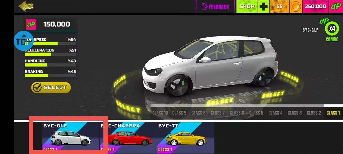The width and height of the screenshot is (343, 154).
Task: Switch to Class 6 tab
Action: [237, 113]
